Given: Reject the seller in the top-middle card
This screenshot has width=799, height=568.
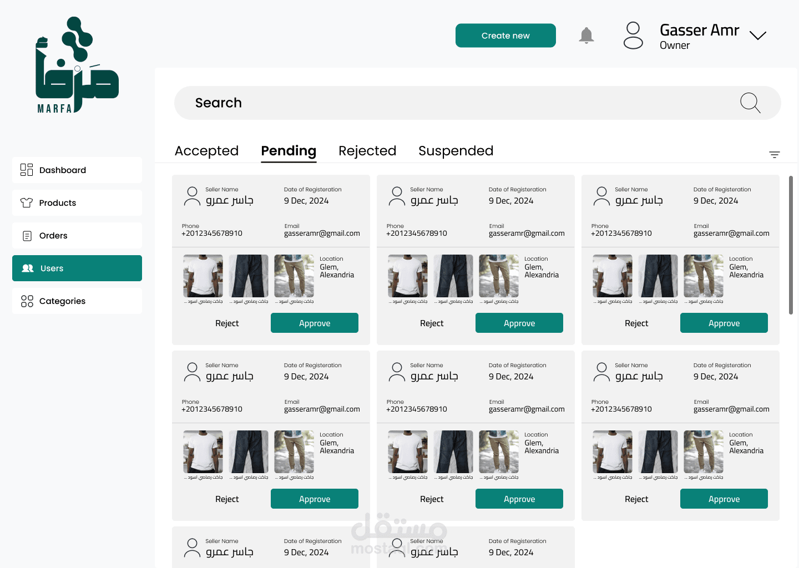Looking at the screenshot, I should tap(432, 323).
